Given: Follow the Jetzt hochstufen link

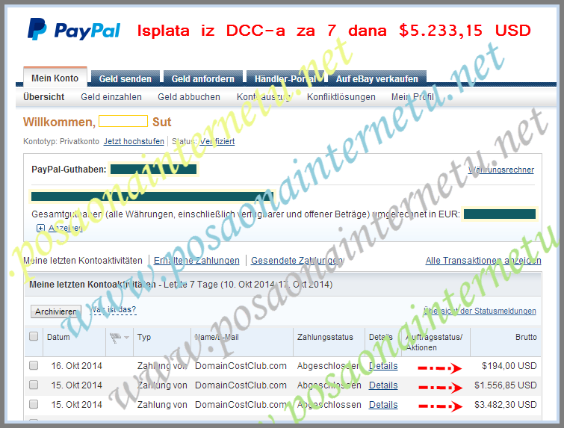Looking at the screenshot, I should (134, 141).
